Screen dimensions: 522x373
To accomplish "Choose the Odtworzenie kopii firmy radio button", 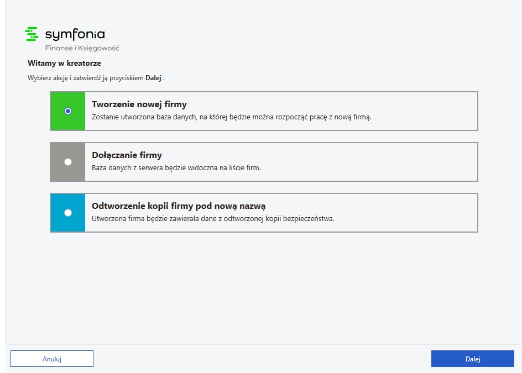I will pyautogui.click(x=68, y=213).
